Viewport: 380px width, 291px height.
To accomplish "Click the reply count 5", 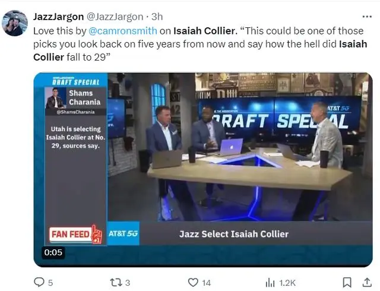I will tap(50, 283).
